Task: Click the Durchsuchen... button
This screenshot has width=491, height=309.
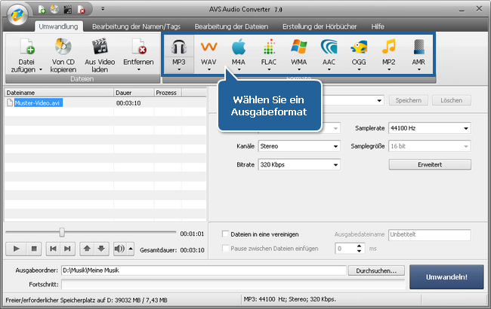Action: 376,271
